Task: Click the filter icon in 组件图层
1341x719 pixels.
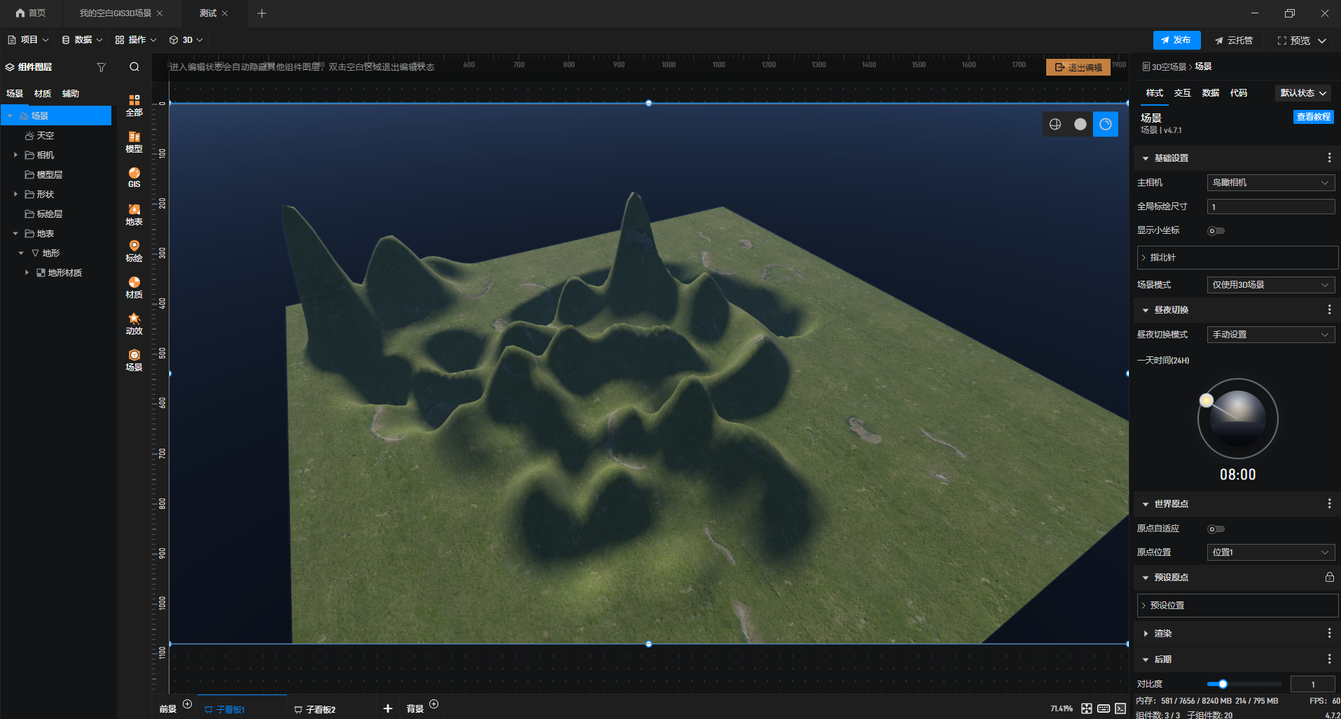Action: (102, 67)
